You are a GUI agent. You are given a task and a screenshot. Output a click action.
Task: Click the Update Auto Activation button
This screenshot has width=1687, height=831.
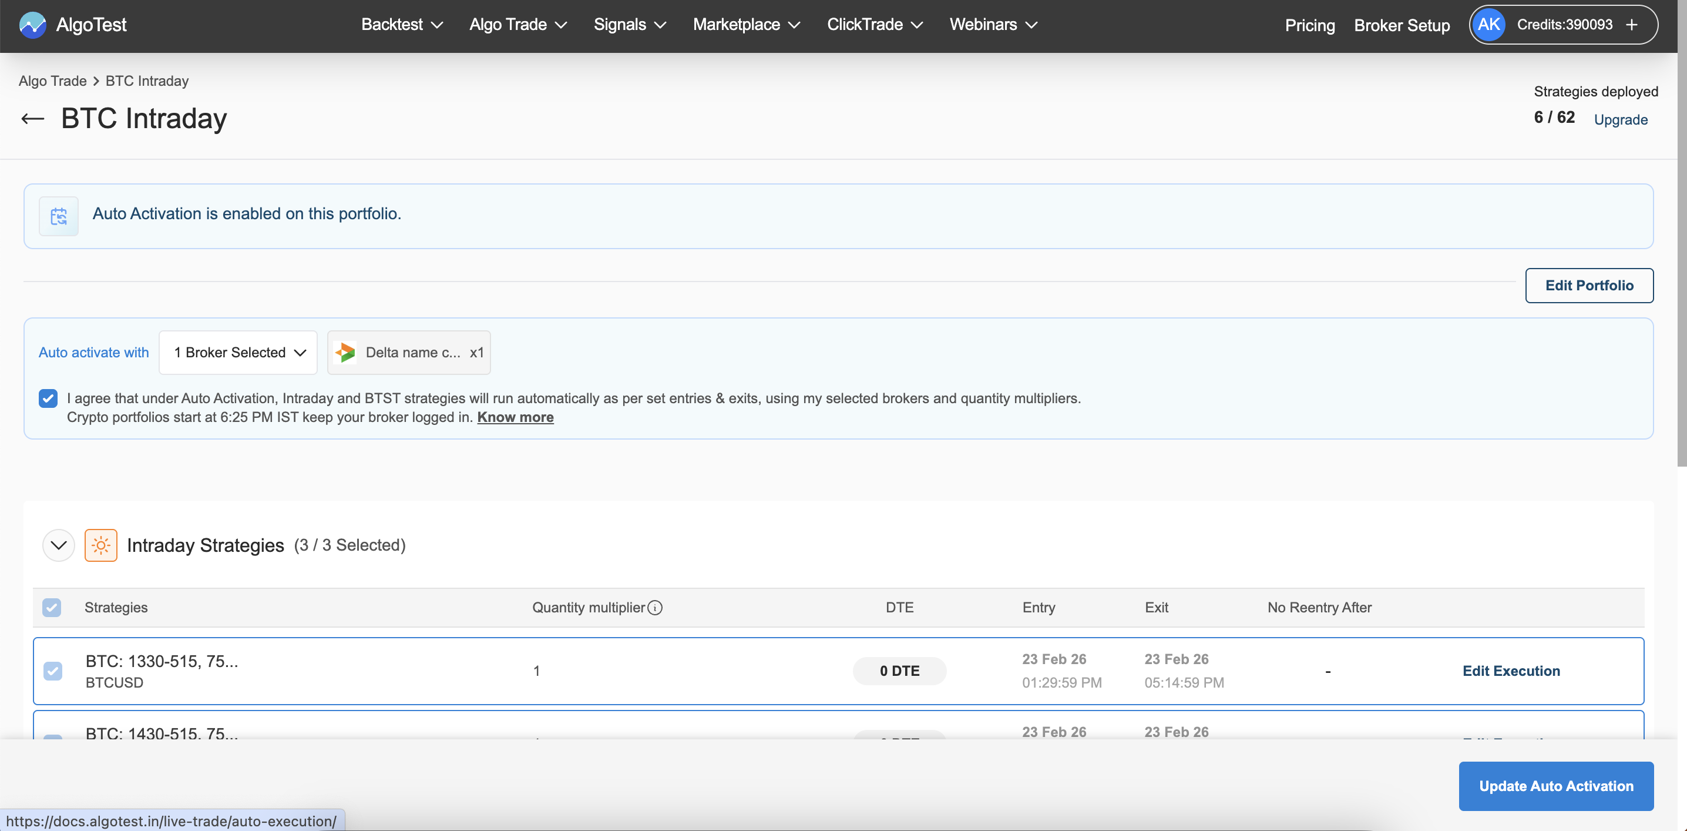(x=1555, y=786)
